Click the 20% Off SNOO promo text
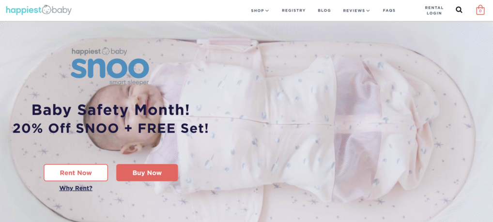 click(110, 128)
